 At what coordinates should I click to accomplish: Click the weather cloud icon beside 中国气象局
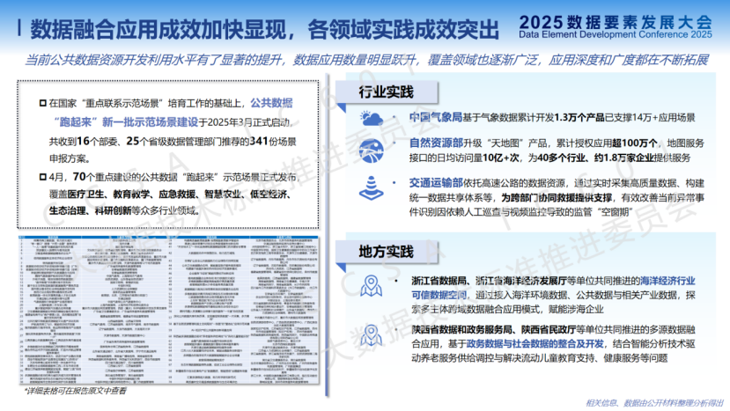371,119
